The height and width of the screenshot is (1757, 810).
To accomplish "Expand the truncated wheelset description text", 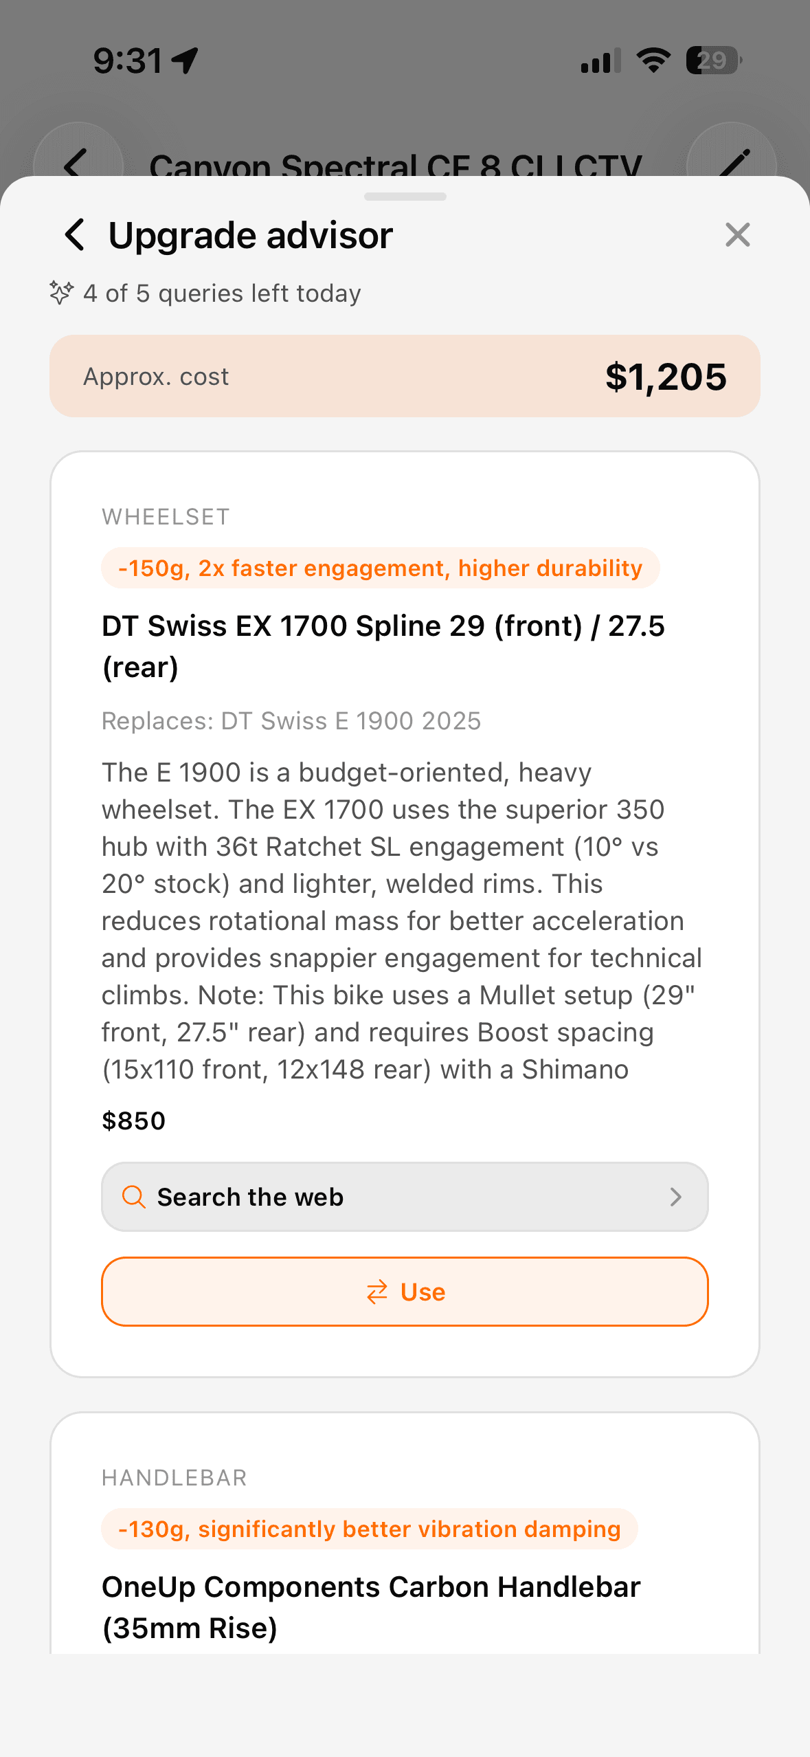I will pos(402,921).
